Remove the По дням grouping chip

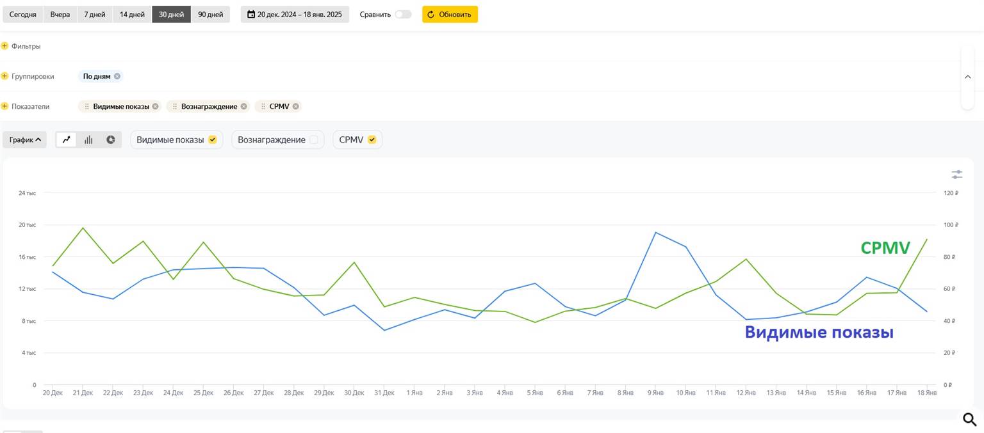click(117, 76)
